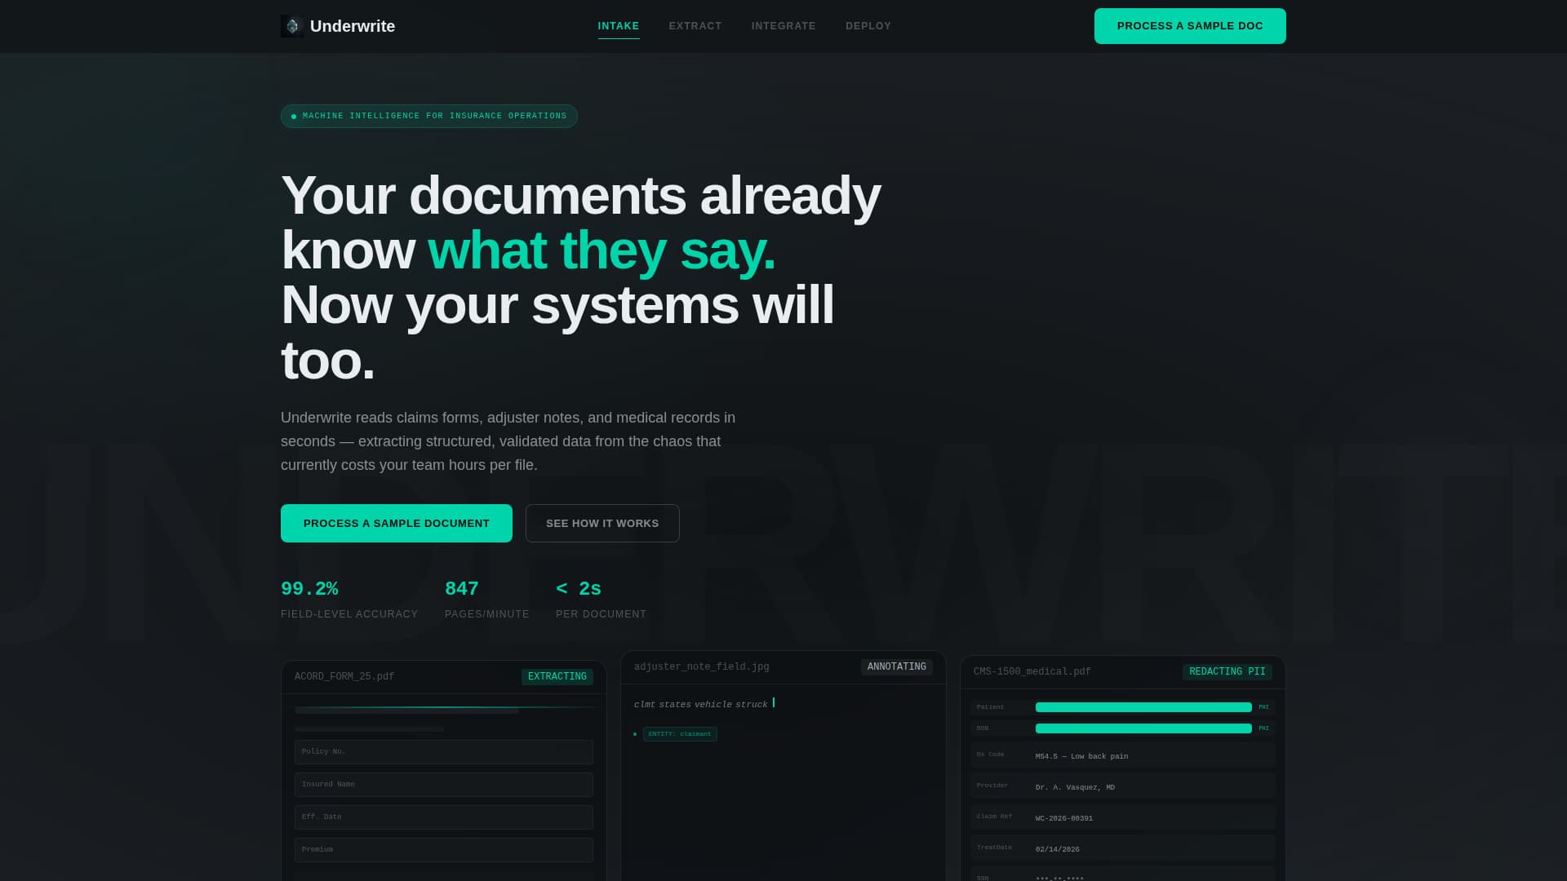
Task: Click the claim ref WC-2026-00391
Action: (1064, 818)
